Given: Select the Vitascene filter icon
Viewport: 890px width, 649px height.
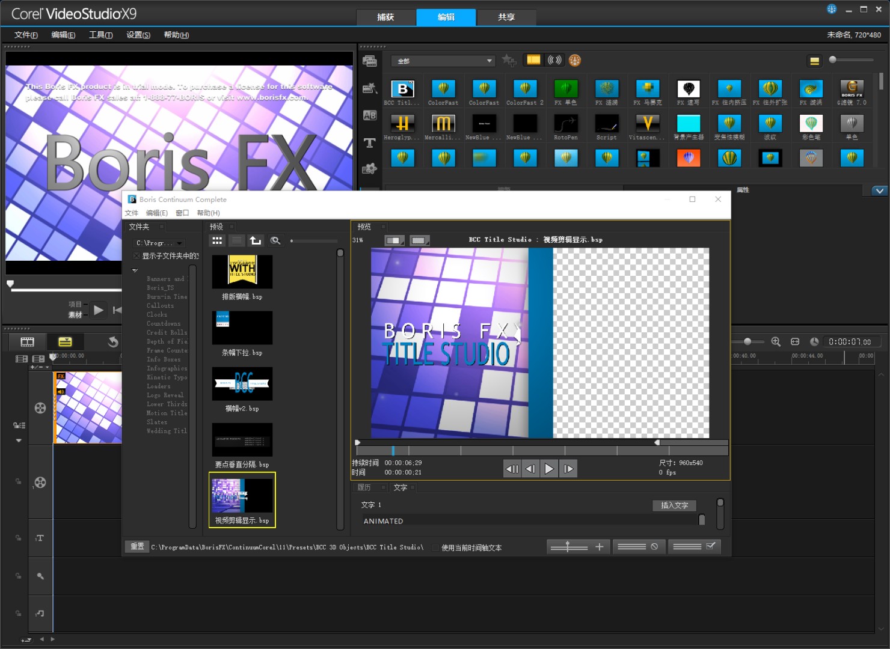Looking at the screenshot, I should pos(648,124).
